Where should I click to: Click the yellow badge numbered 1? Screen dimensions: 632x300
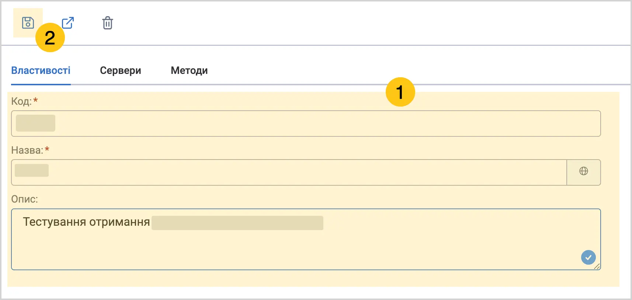pyautogui.click(x=400, y=92)
